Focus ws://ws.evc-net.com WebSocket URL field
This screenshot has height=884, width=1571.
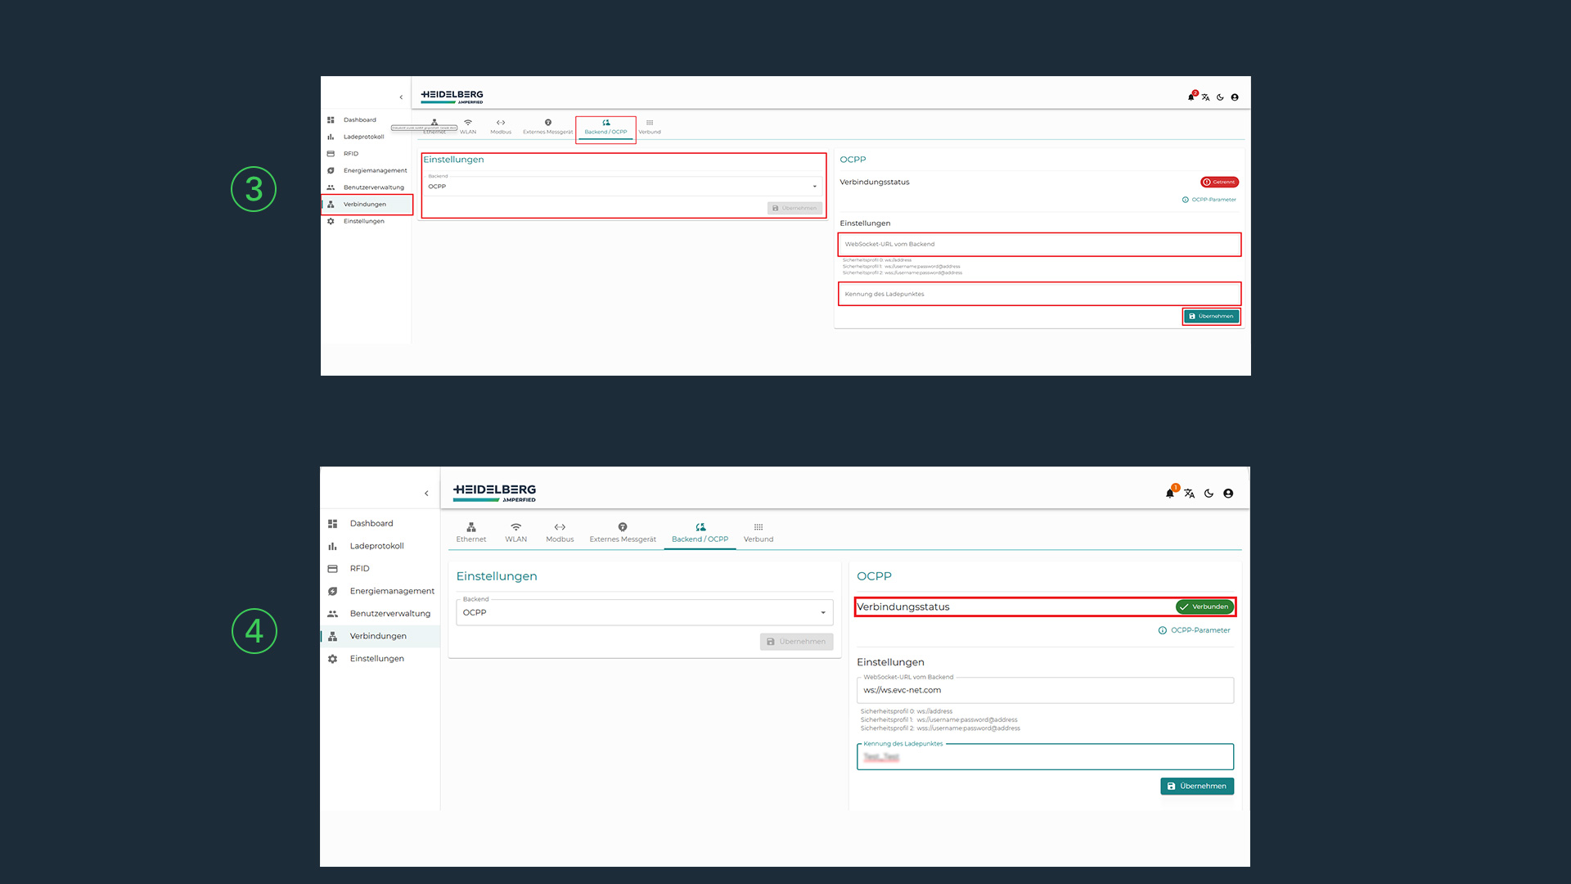tap(1045, 690)
